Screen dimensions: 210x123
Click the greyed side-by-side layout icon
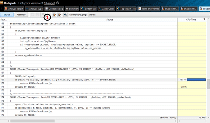[x=32, y=15]
